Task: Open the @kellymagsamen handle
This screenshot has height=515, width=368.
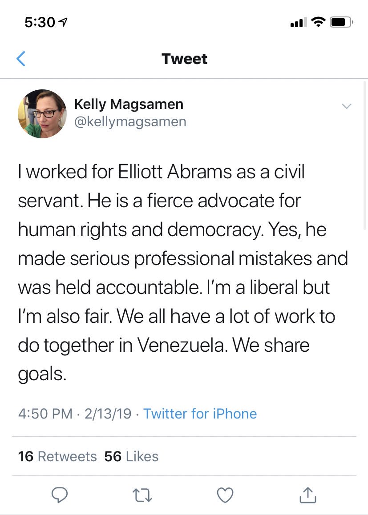Action: coord(130,122)
